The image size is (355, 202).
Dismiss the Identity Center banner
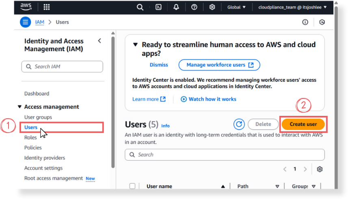[159, 65]
